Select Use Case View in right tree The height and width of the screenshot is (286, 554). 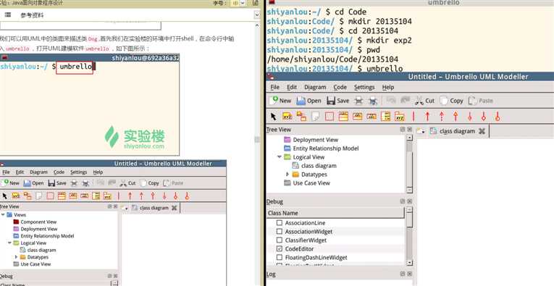click(x=306, y=183)
